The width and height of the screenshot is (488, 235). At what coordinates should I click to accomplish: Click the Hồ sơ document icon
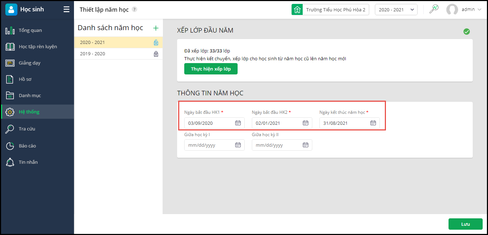(10, 79)
